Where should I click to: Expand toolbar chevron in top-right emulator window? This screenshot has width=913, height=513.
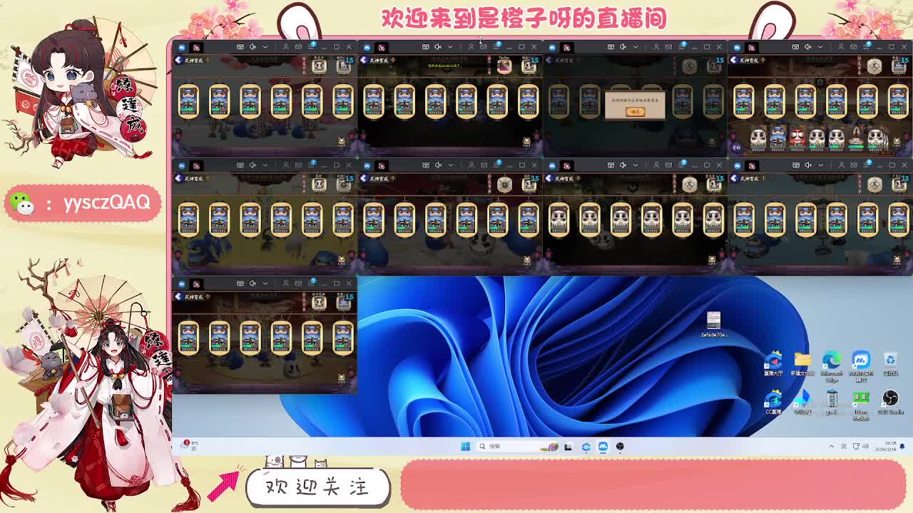820,47
